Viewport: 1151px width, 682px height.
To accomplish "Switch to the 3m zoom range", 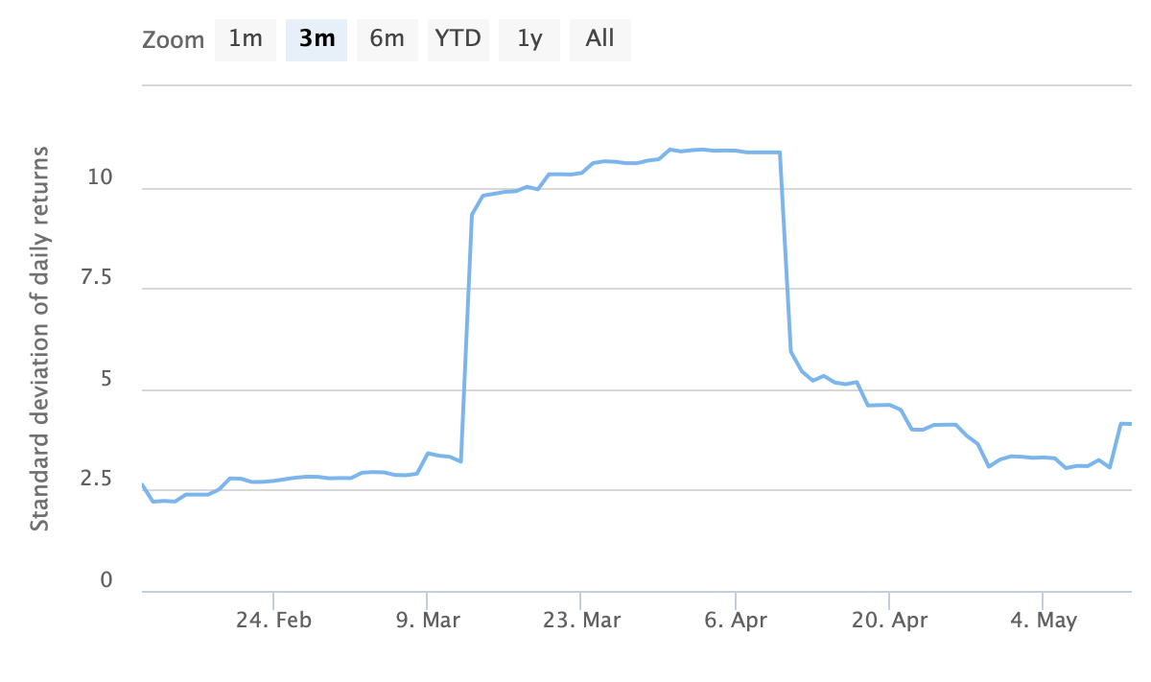I will [317, 39].
